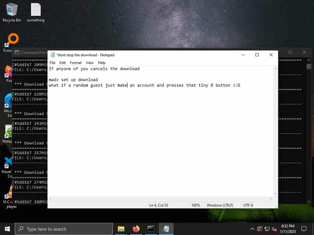The width and height of the screenshot is (314, 235).
Task: Open the 'something' text file icon
Action: pos(36,12)
